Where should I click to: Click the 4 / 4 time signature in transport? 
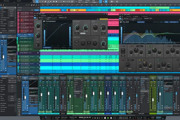145,117
